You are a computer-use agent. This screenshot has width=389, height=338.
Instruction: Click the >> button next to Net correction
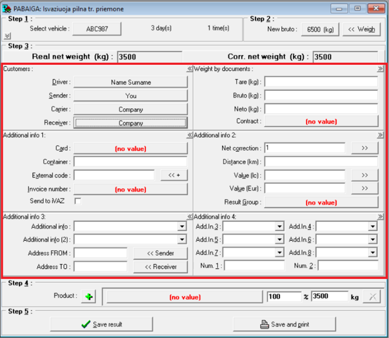pyautogui.click(x=365, y=148)
